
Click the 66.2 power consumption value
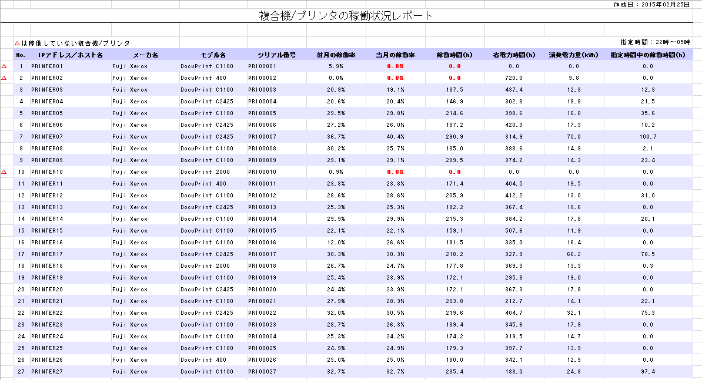pos(573,254)
